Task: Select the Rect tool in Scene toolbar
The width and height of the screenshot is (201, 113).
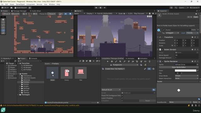Action: (3, 30)
